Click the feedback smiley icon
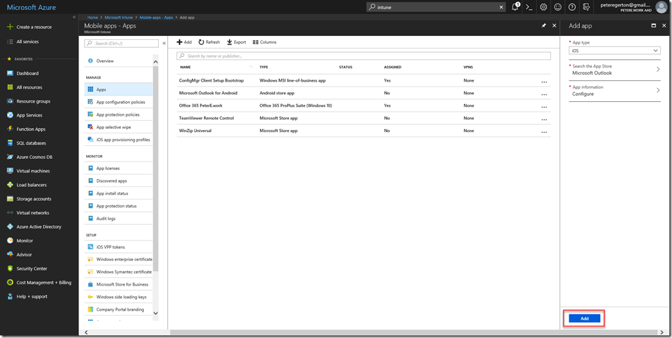 [558, 7]
